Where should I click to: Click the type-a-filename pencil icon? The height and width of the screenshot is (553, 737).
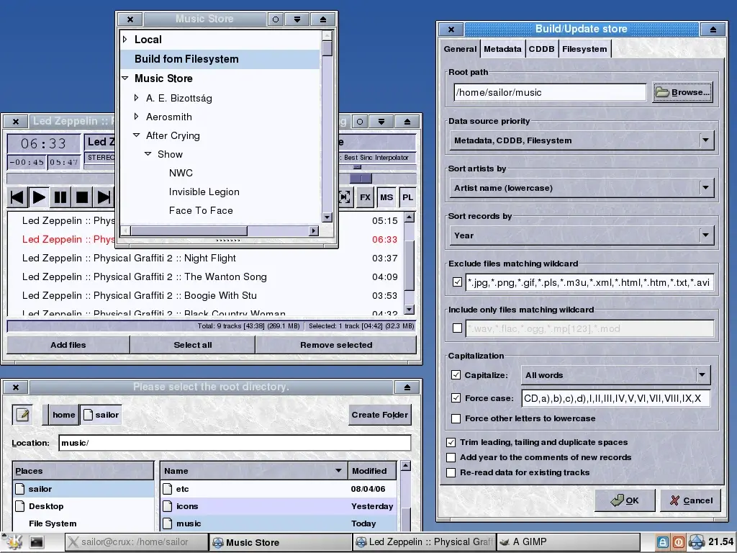[23, 415]
